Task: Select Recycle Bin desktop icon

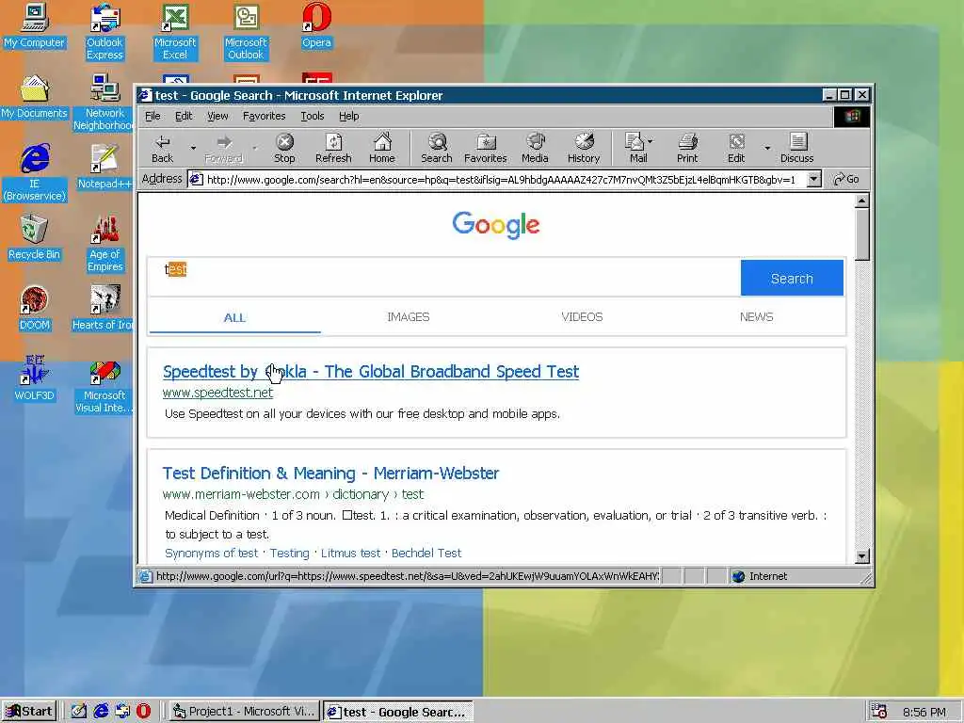Action: pyautogui.click(x=34, y=238)
